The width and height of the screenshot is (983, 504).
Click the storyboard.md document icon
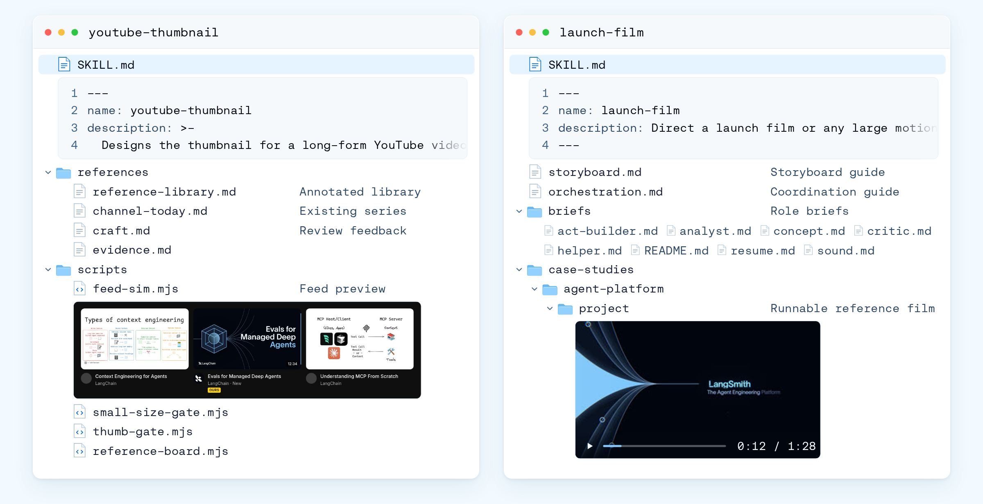pos(535,172)
